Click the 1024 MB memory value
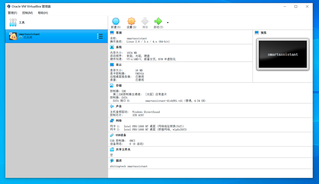Screen dimensions: 319x184 click(132, 53)
